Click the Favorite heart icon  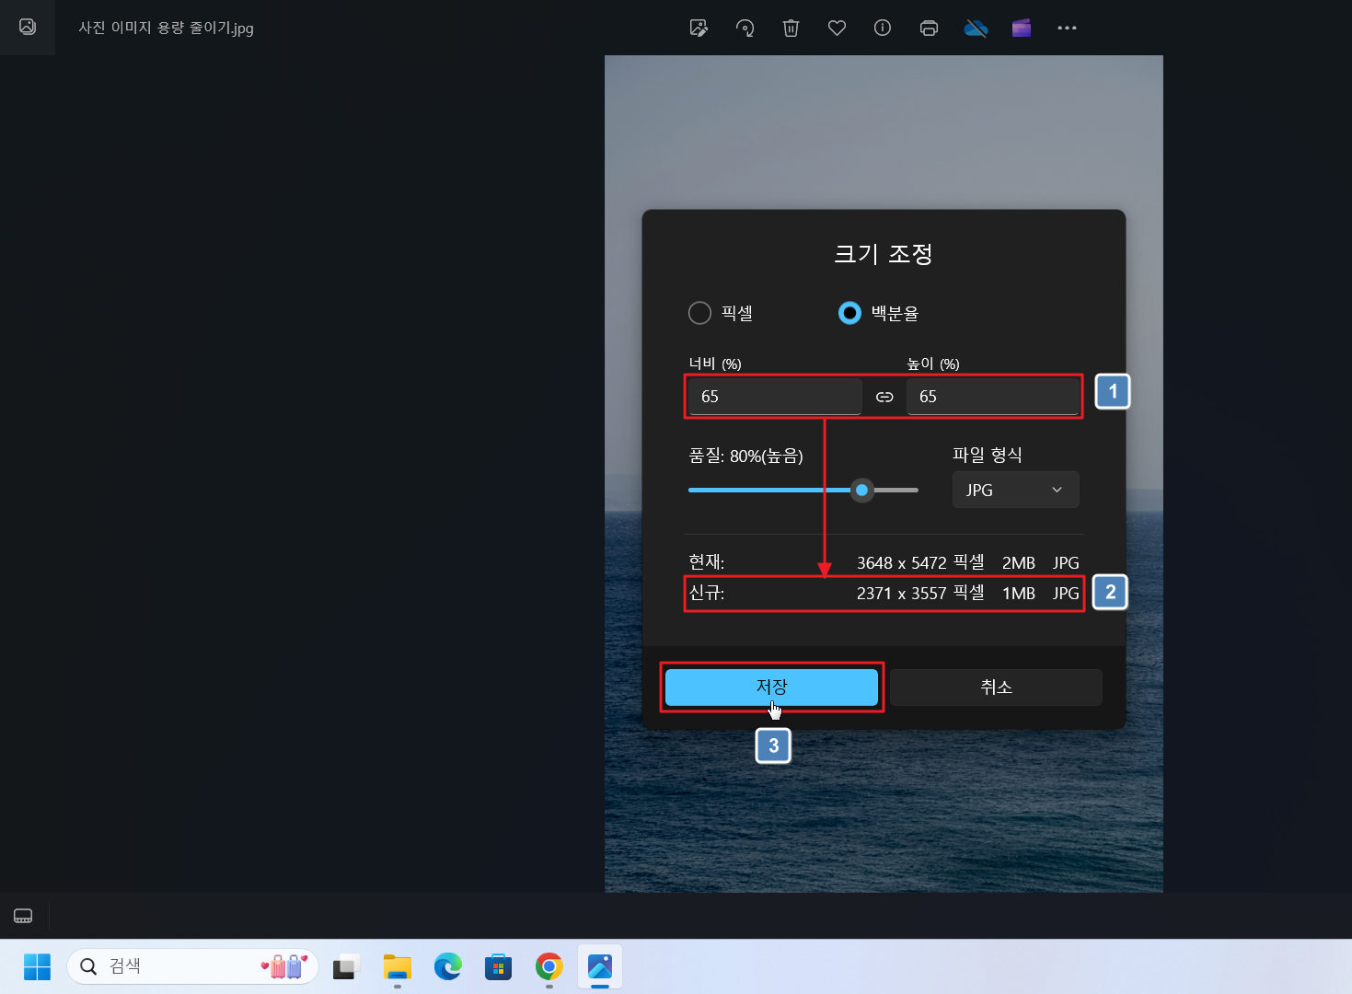point(837,28)
